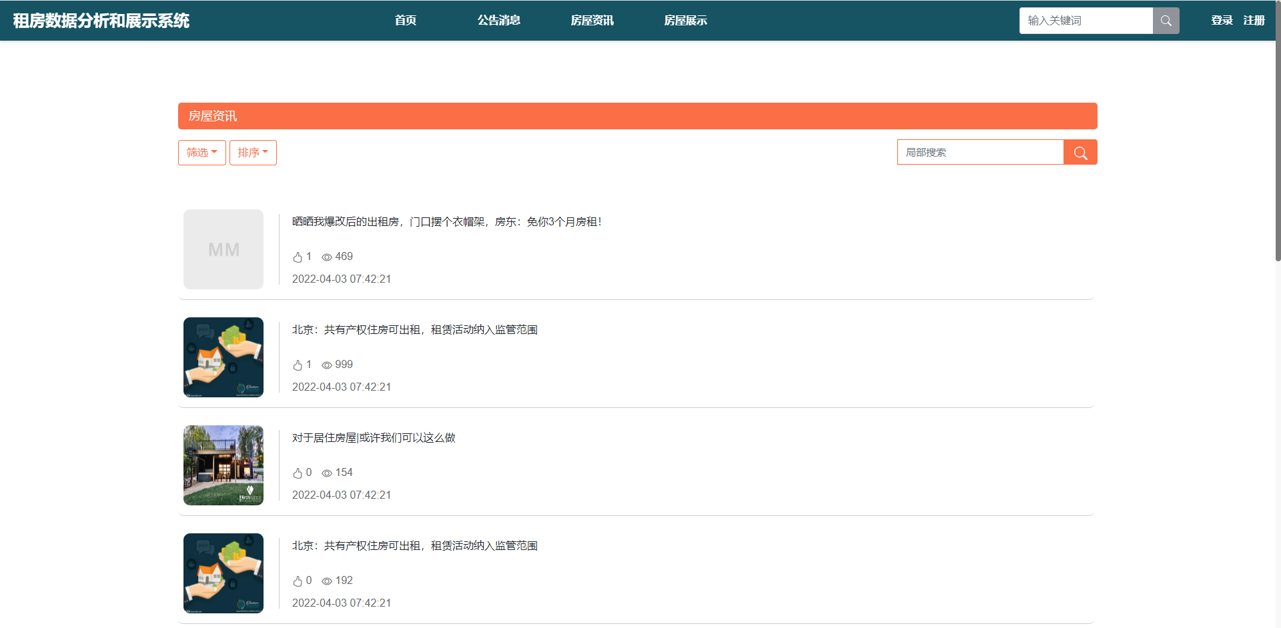Click the thumbs-up icon on the first article
This screenshot has height=628, width=1281.
(x=298, y=257)
